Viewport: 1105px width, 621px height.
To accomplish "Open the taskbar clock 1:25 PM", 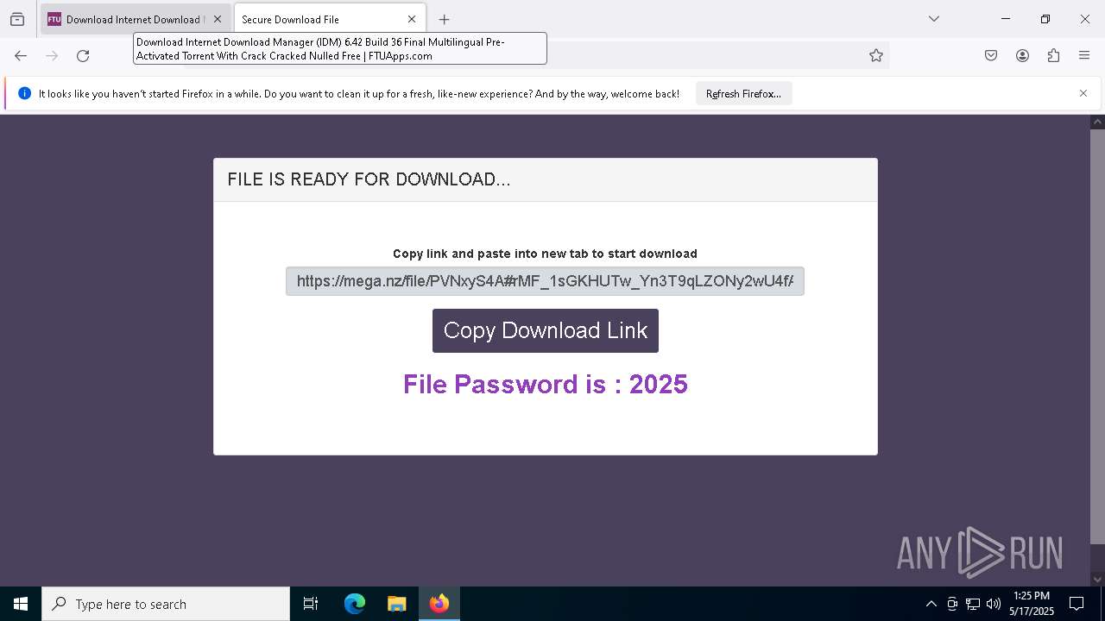I will tap(1032, 604).
